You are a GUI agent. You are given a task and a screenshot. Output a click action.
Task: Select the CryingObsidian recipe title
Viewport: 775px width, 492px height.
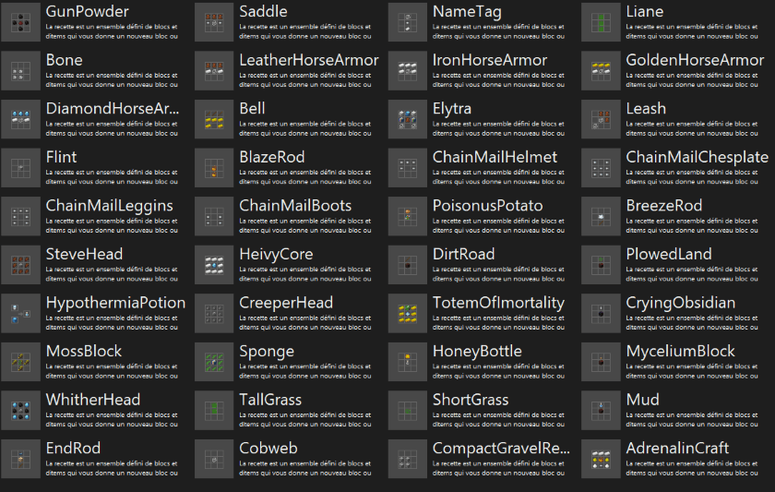(x=681, y=303)
